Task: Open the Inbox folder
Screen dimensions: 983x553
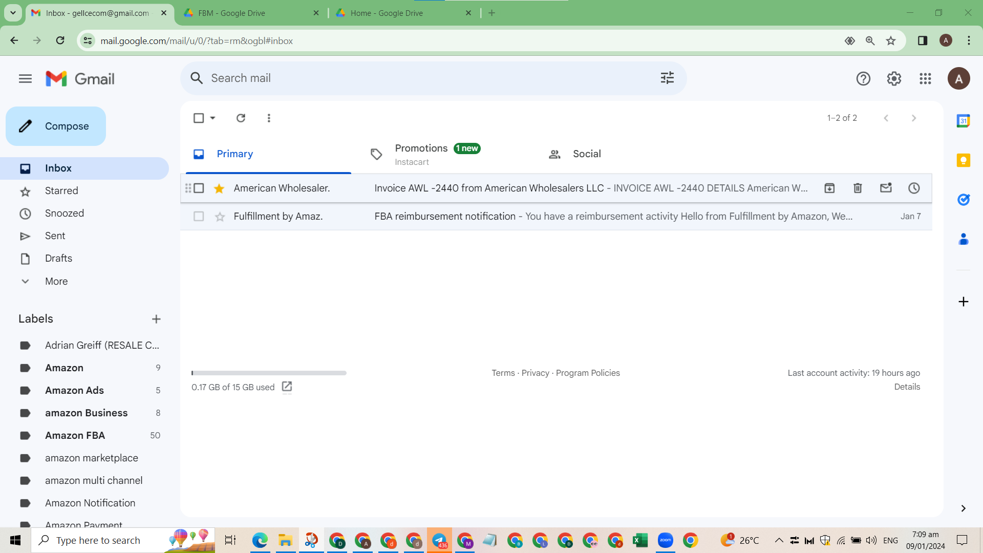Action: pyautogui.click(x=84, y=168)
